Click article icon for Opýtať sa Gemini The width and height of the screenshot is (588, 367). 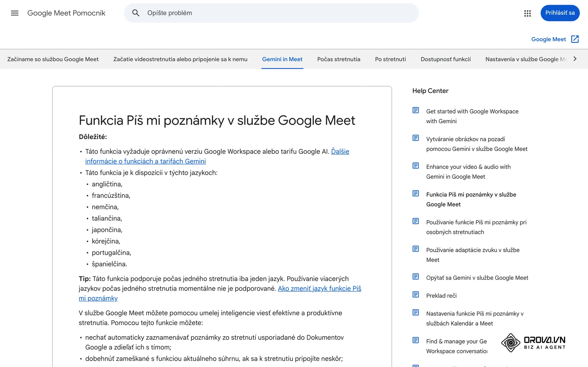pos(416,276)
